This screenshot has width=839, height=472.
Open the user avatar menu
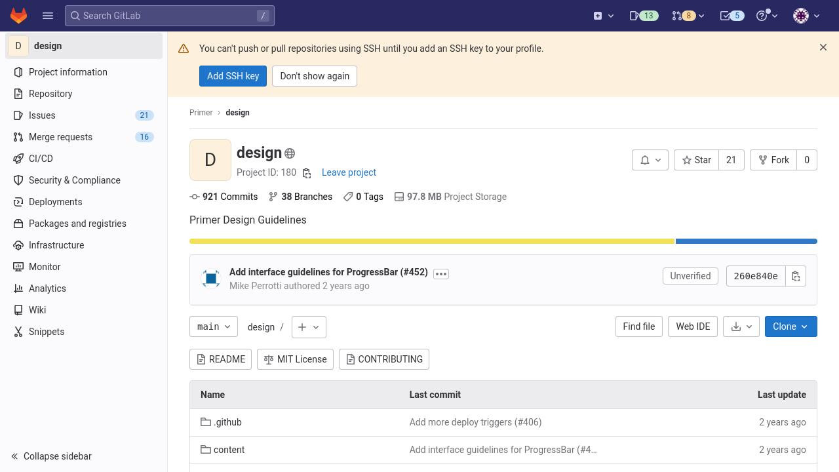806,16
